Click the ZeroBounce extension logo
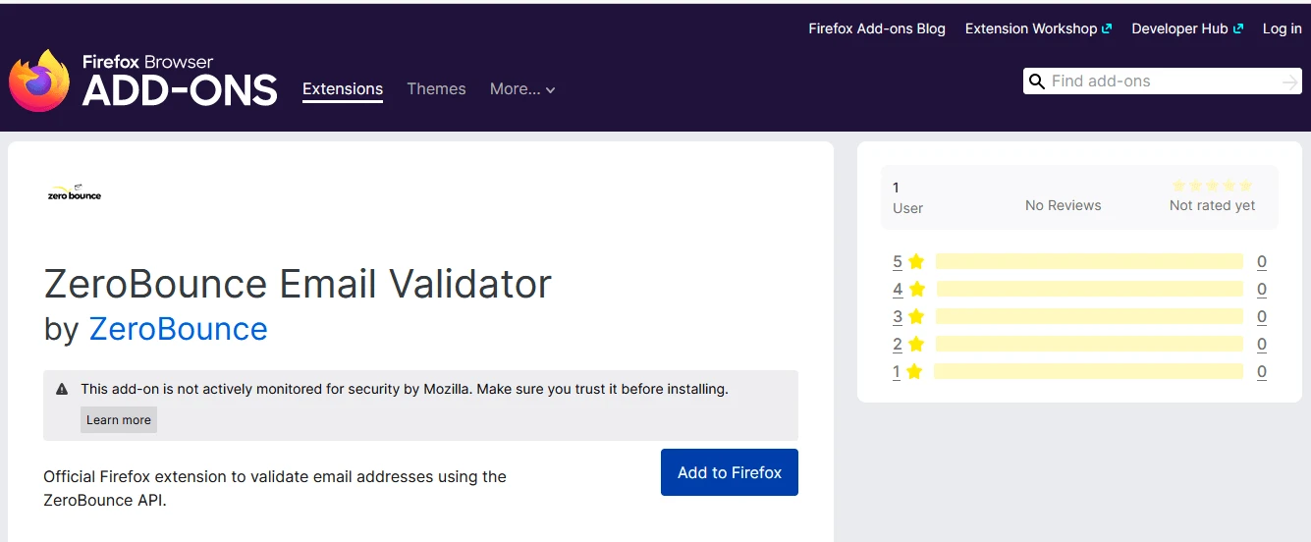This screenshot has width=1311, height=542. [x=75, y=192]
